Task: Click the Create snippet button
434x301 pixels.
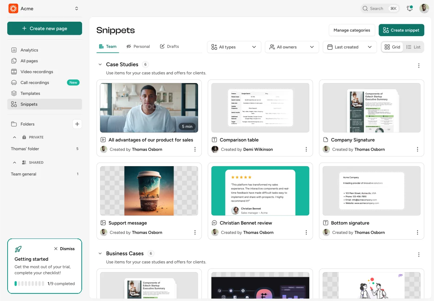Action: click(401, 30)
